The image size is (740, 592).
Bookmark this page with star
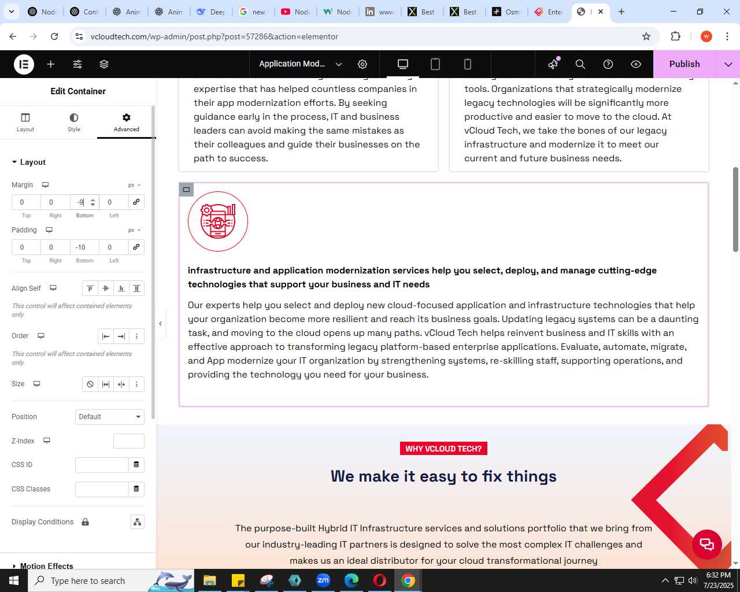646,36
